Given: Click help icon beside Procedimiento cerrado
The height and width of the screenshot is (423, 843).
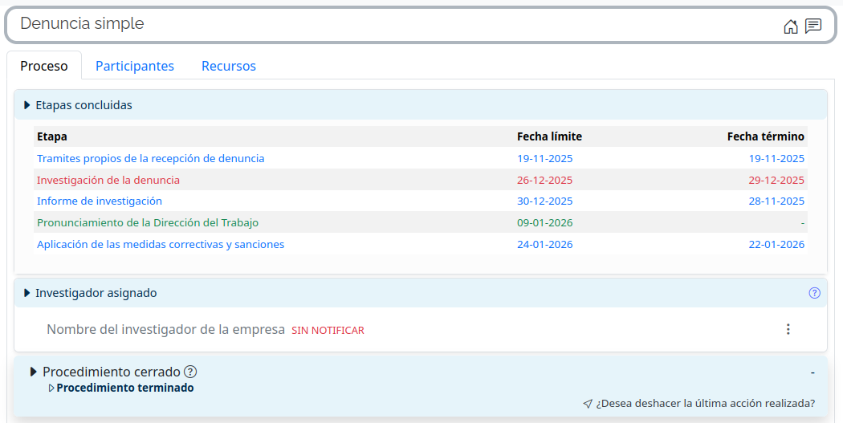Looking at the screenshot, I should (x=190, y=372).
